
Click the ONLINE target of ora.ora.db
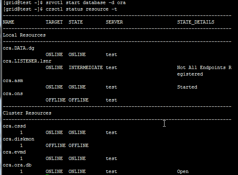[54, 171]
